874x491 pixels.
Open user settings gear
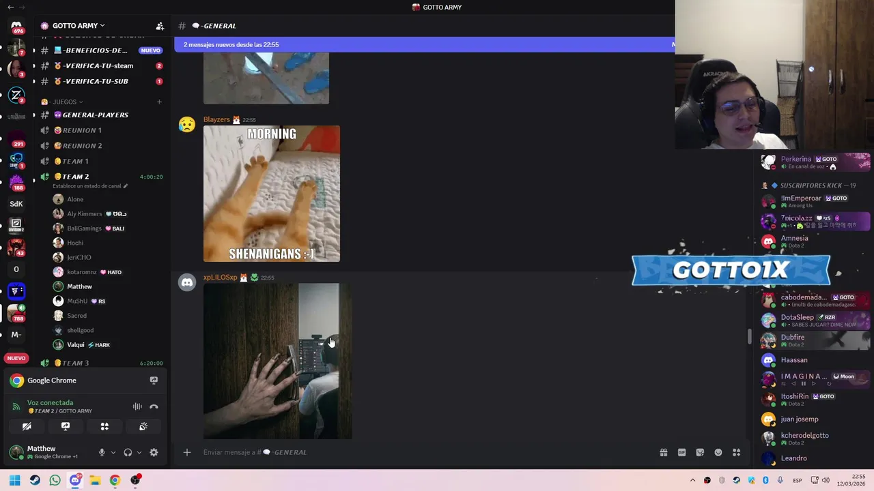coord(154,452)
